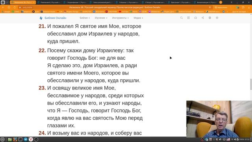Open the file manager taskbar icon
The width and height of the screenshot is (252, 142).
pyautogui.click(x=10, y=139)
